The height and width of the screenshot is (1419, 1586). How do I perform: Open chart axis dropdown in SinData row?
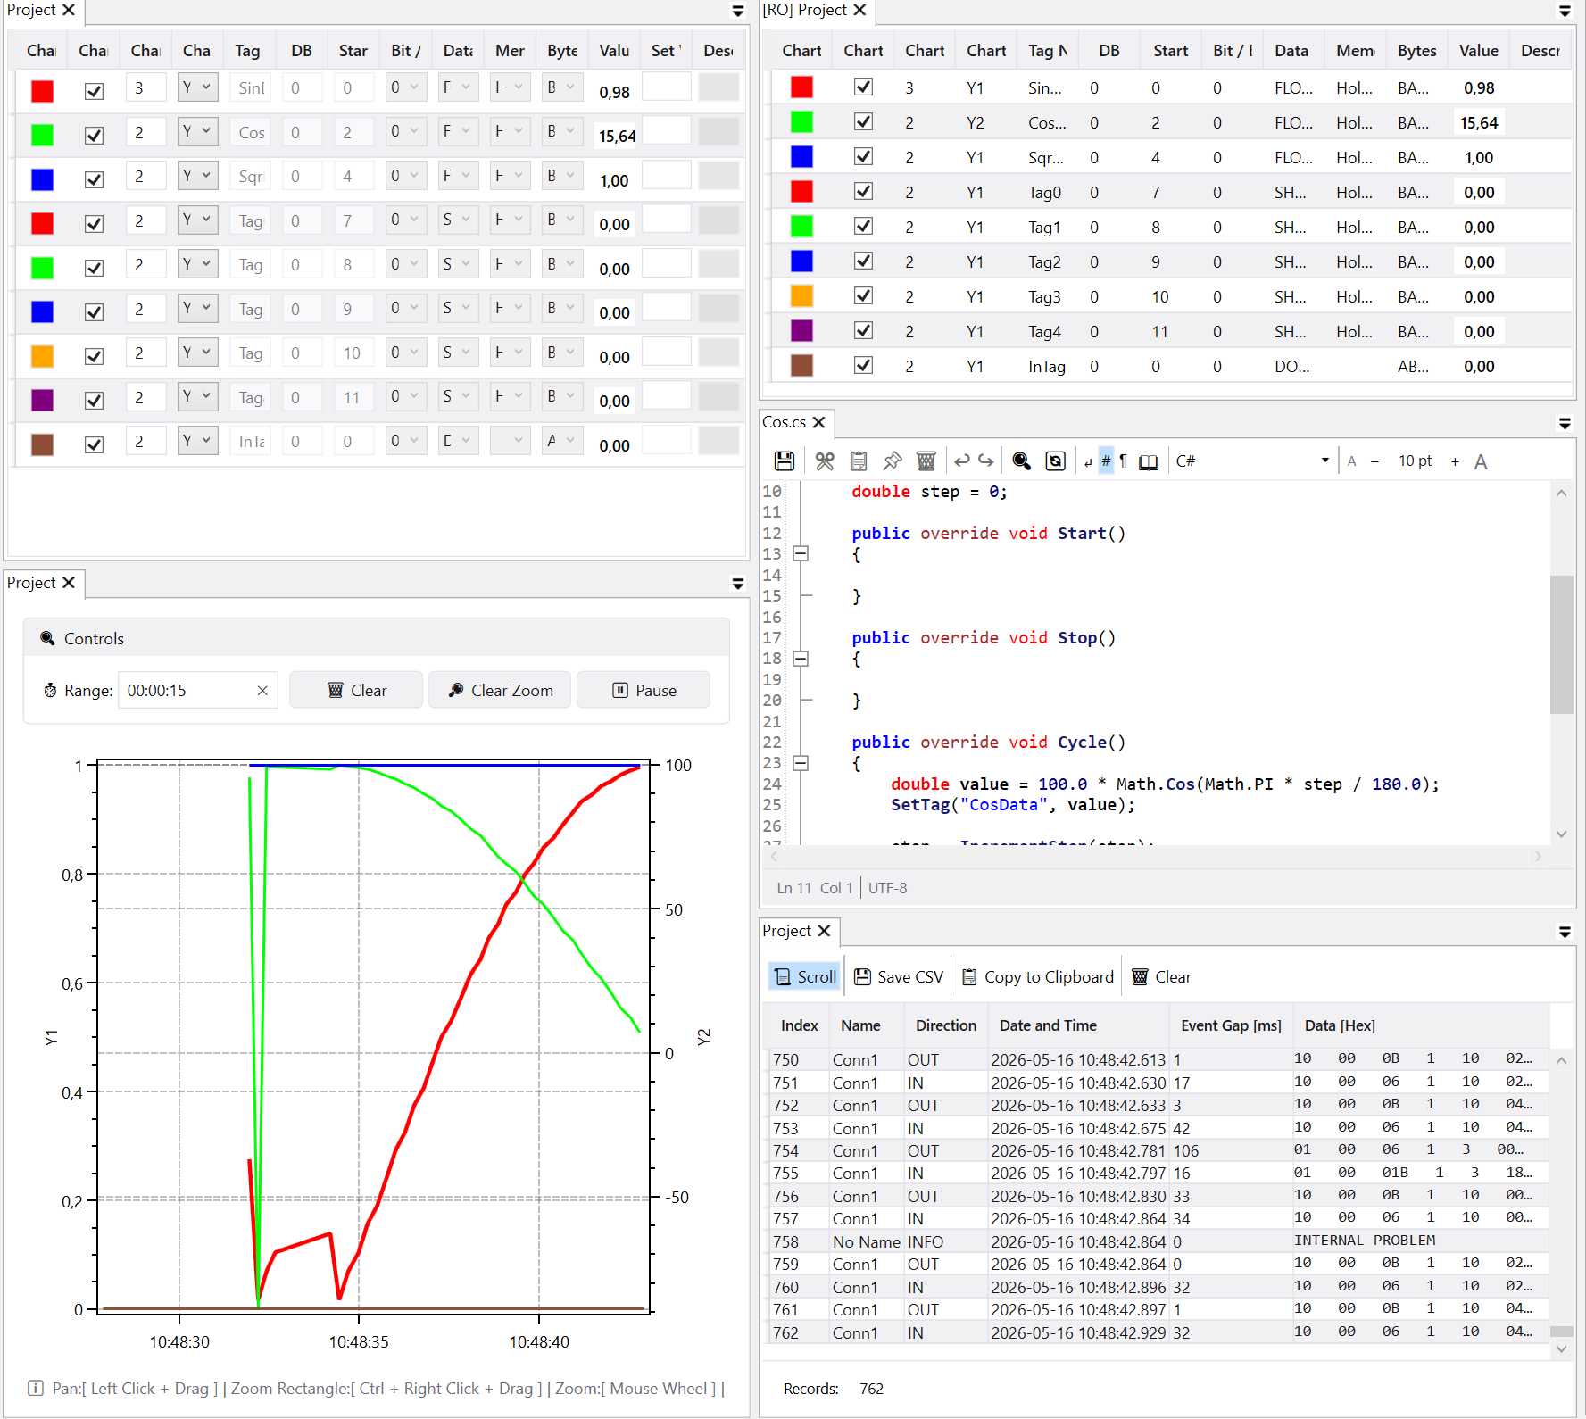coord(197,87)
